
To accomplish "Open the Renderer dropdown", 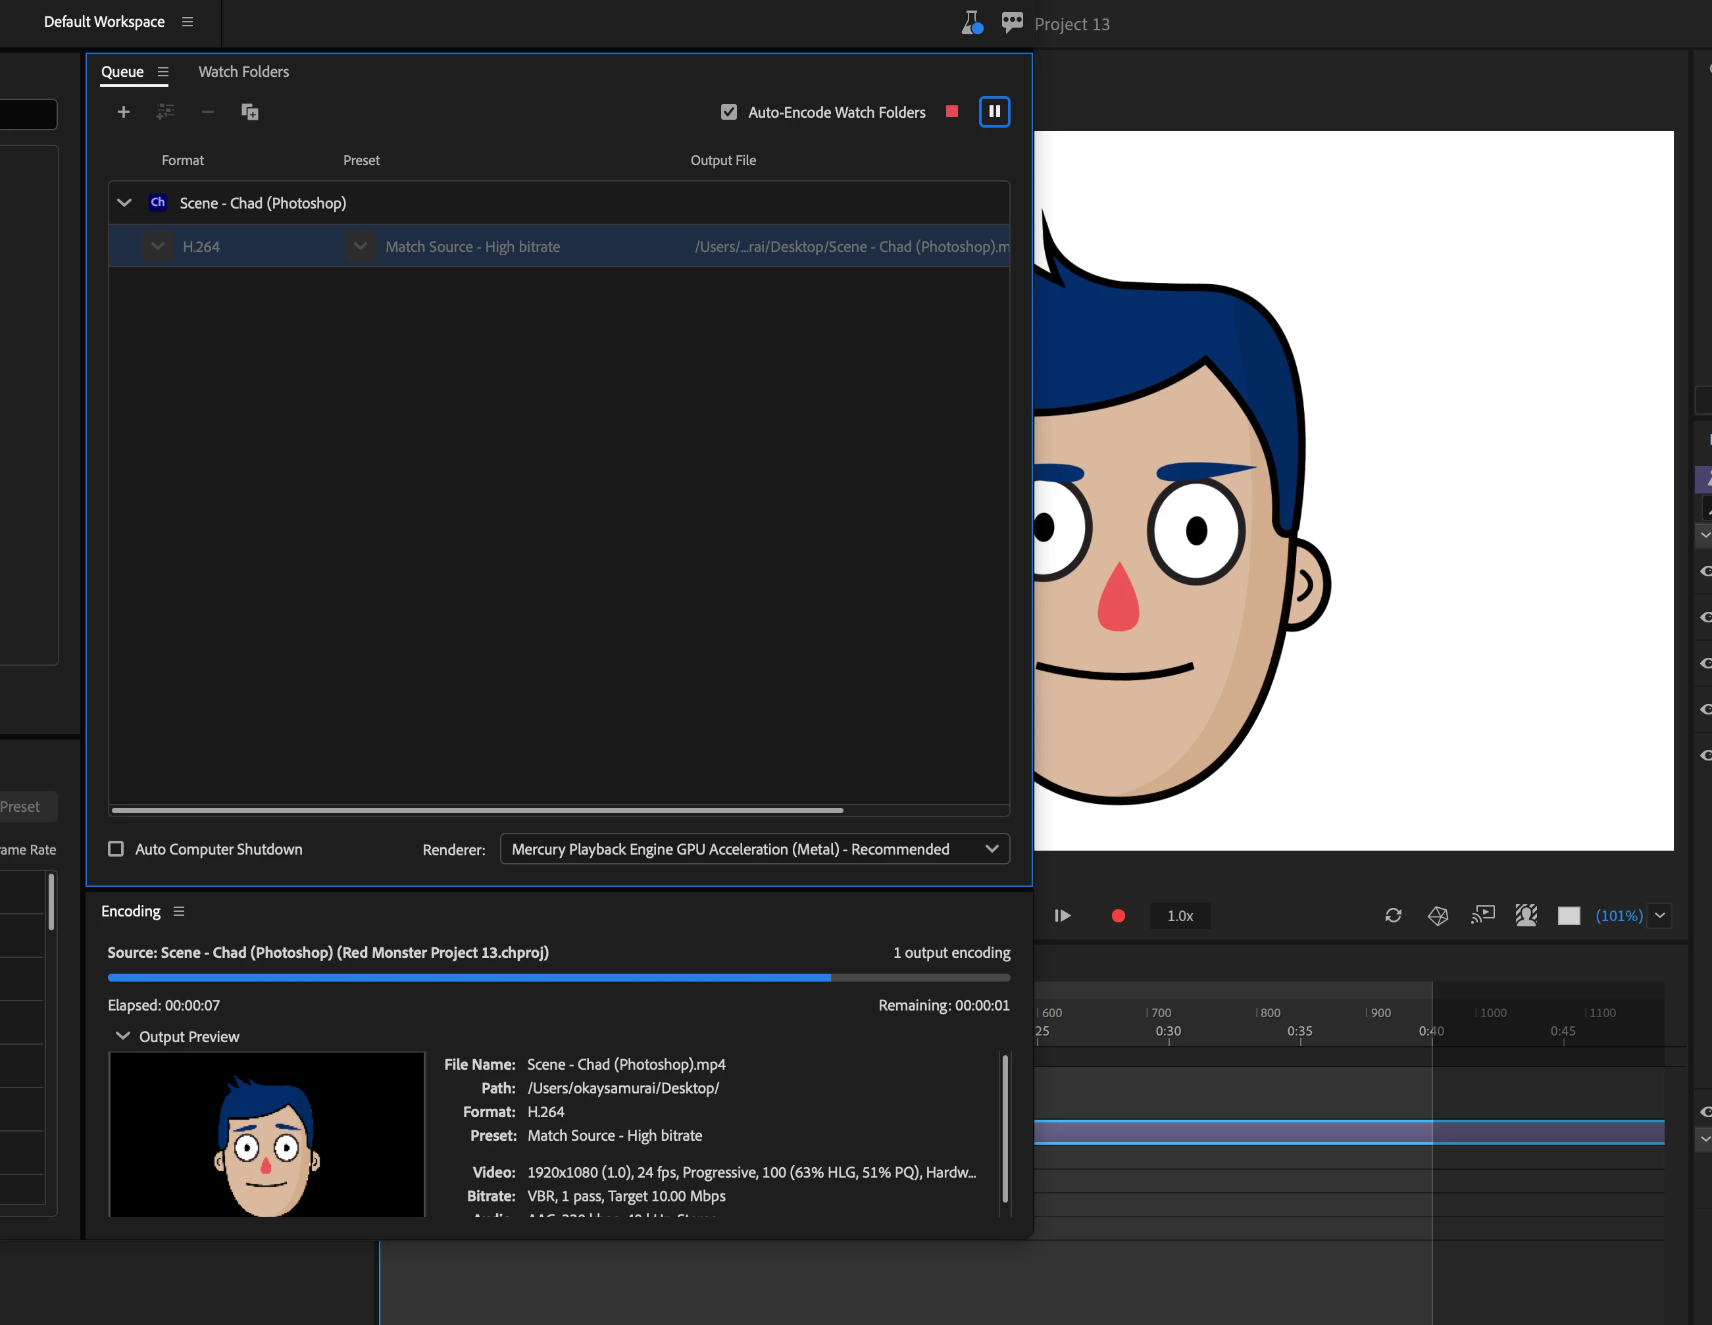I will point(754,849).
